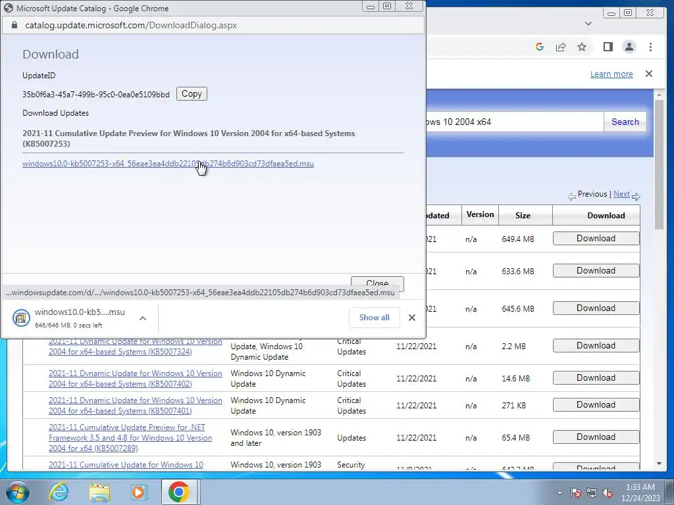
Task: Download the 645.6 MB update
Action: (x=596, y=308)
